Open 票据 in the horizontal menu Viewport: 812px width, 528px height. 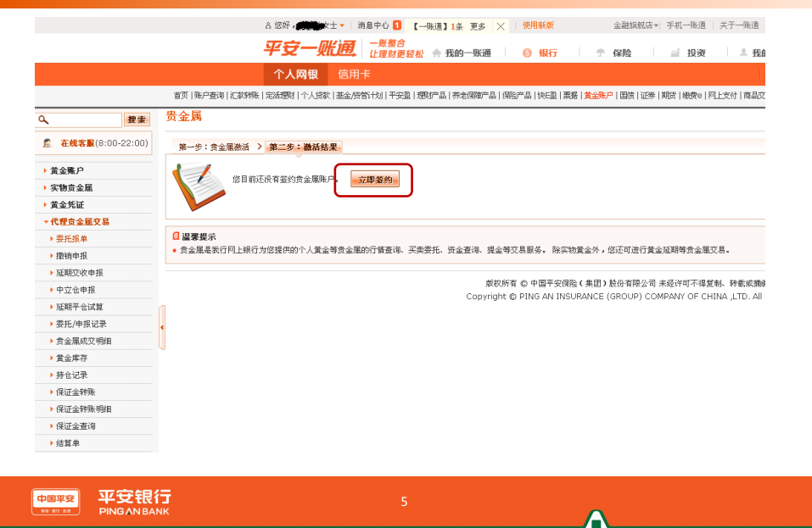[x=570, y=95]
